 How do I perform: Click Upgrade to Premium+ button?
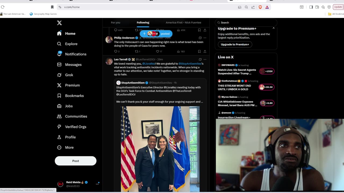coord(235,44)
